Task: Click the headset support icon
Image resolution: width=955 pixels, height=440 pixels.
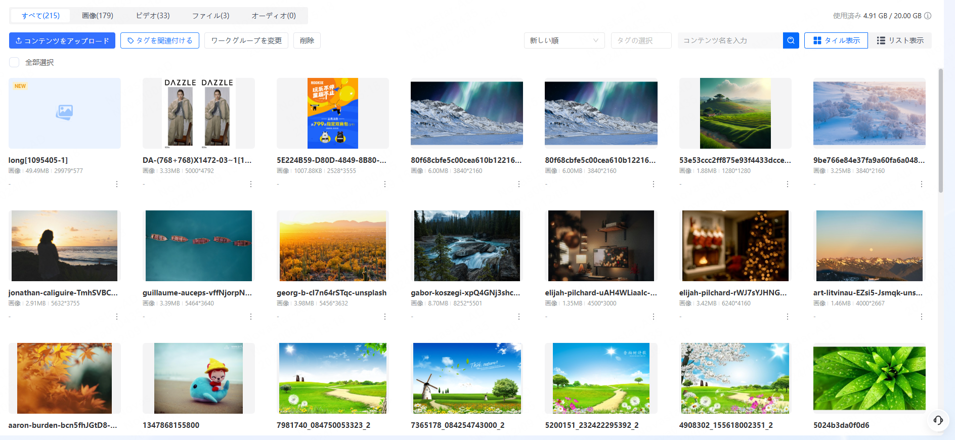Action: (938, 420)
